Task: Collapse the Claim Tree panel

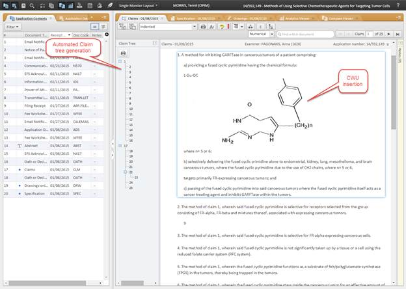Action: click(155, 43)
